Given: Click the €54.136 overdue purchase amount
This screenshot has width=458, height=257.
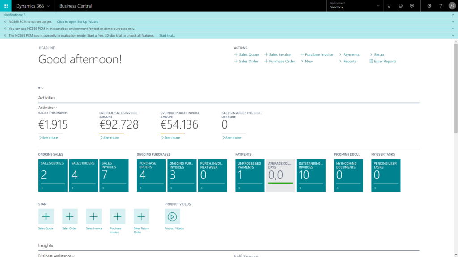Looking at the screenshot, I should point(179,125).
